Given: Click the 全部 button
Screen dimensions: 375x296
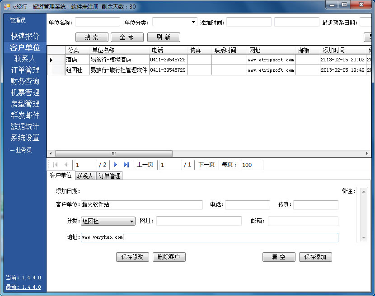Looking at the screenshot, I should click(x=127, y=37).
